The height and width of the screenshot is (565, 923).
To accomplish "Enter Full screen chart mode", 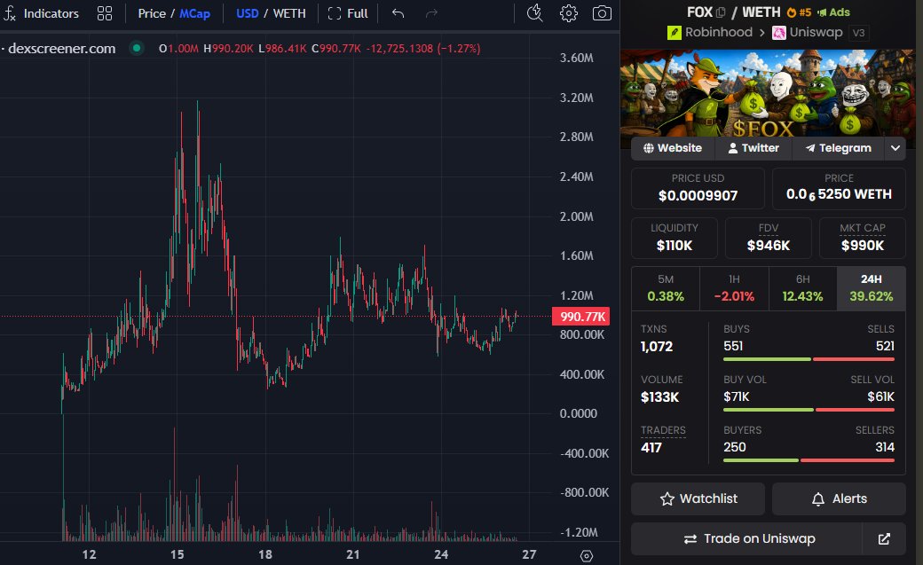I will (348, 13).
